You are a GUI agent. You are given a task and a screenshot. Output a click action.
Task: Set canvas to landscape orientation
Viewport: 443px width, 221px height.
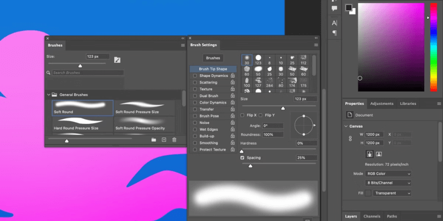pos(379,153)
